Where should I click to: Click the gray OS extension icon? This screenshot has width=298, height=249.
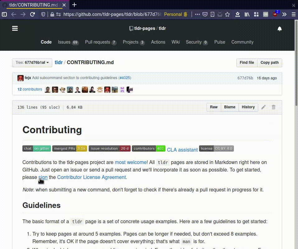266,14
